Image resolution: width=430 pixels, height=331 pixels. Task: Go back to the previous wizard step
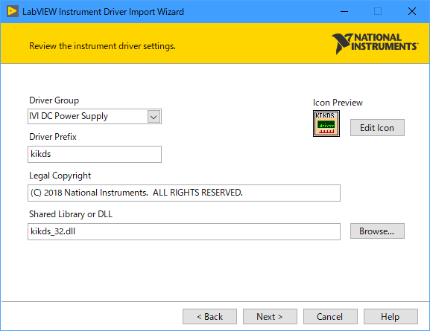209,316
